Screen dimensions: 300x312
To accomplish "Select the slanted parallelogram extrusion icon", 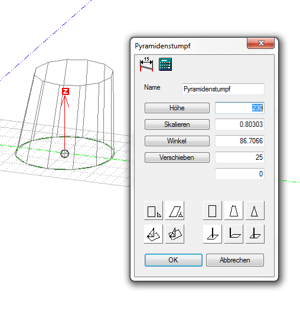I will click(175, 211).
